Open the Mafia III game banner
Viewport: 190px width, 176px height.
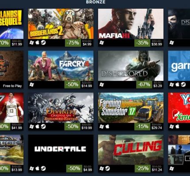coord(131,24)
